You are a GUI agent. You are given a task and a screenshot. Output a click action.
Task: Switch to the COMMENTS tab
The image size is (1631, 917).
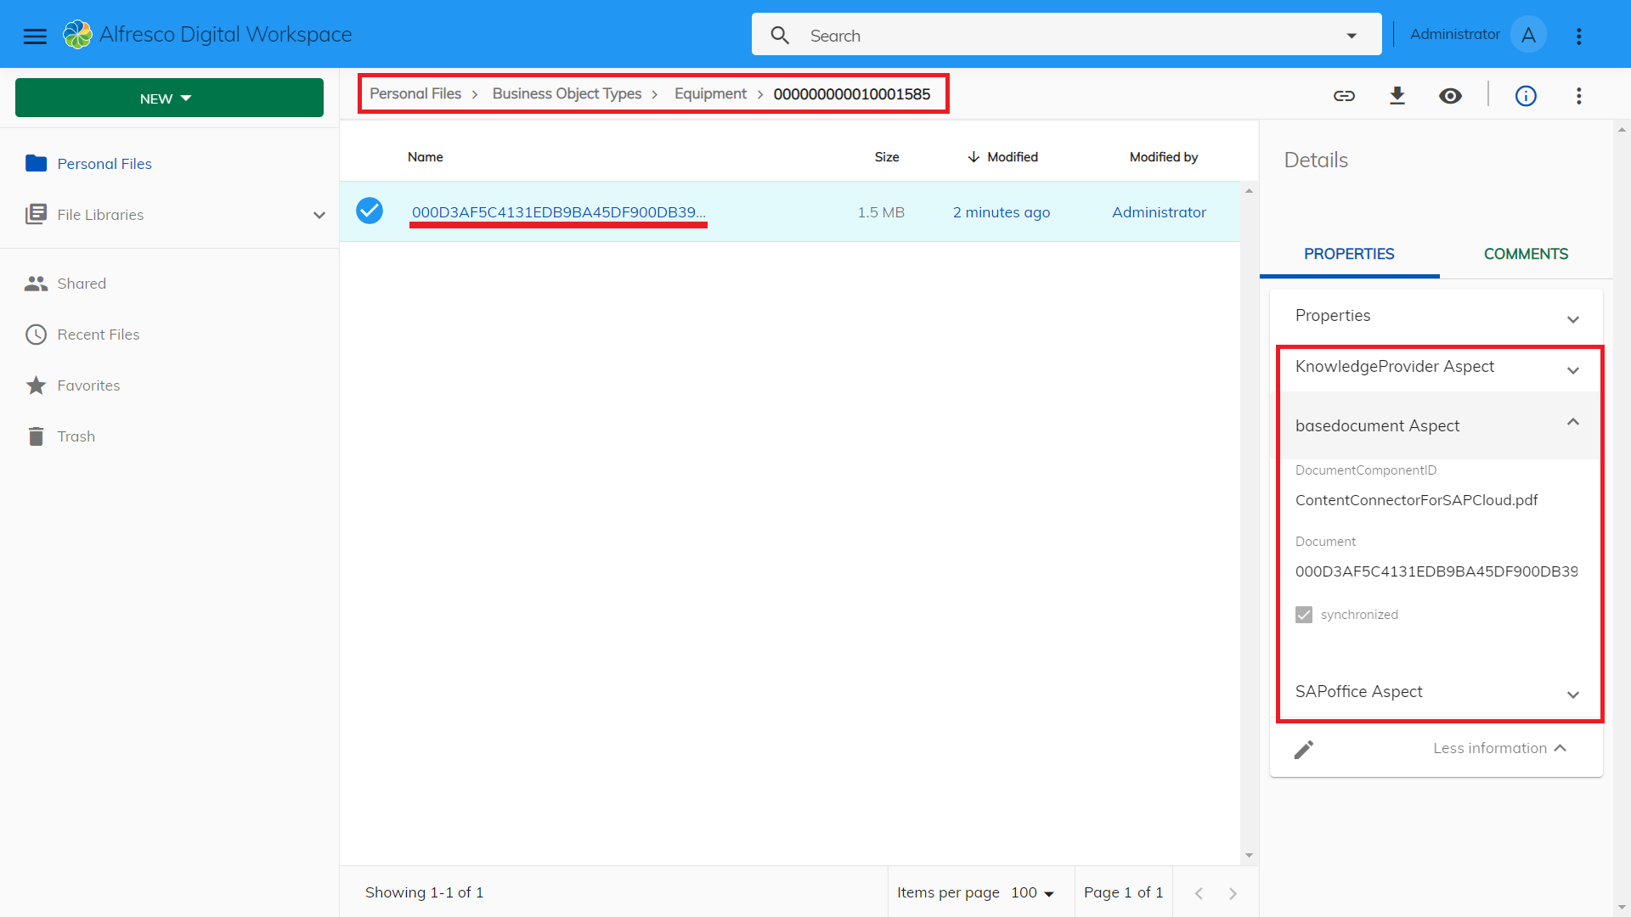coord(1526,254)
